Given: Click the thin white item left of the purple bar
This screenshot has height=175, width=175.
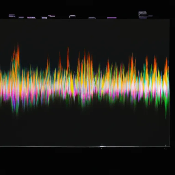Looking at the screenshot, I should (92, 18).
